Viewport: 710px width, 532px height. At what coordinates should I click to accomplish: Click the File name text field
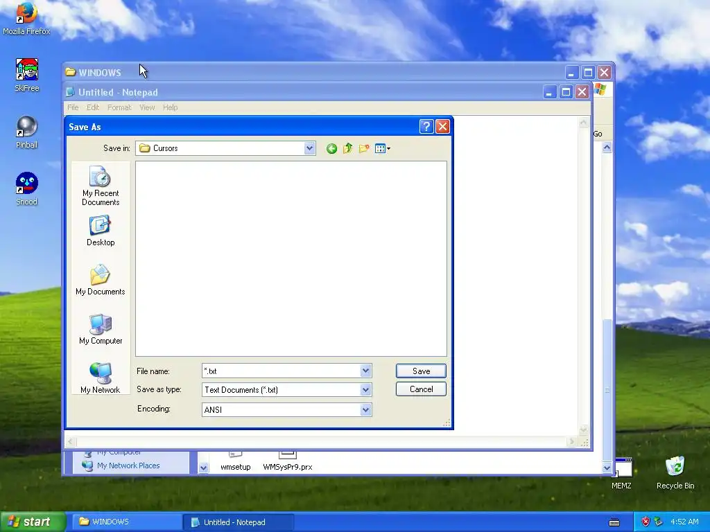[282, 371]
